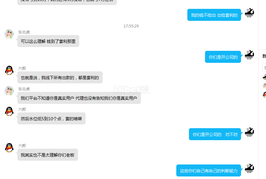Click own avatar beside '你们是开公司的 对不对' bubble
The height and width of the screenshot is (179, 266).
tap(249, 132)
